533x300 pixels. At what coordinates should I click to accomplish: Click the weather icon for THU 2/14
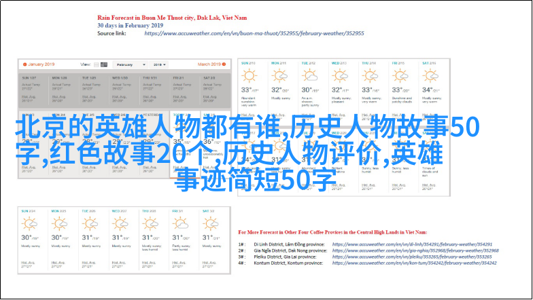coord(370,76)
